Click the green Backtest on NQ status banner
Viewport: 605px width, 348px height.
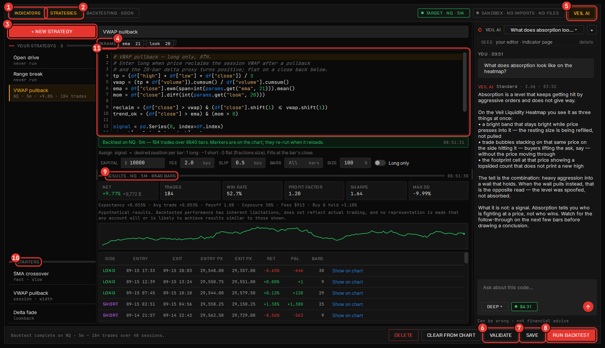tap(283, 142)
